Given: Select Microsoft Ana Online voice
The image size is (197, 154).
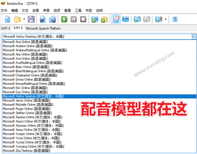Looking at the screenshot, I should 99,42.
